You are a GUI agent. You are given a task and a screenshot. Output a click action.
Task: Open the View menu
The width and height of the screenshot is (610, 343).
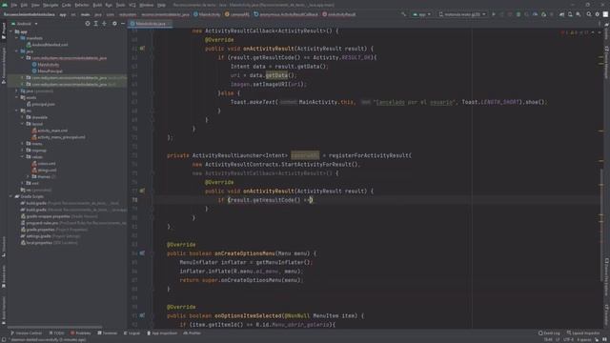click(35, 5)
